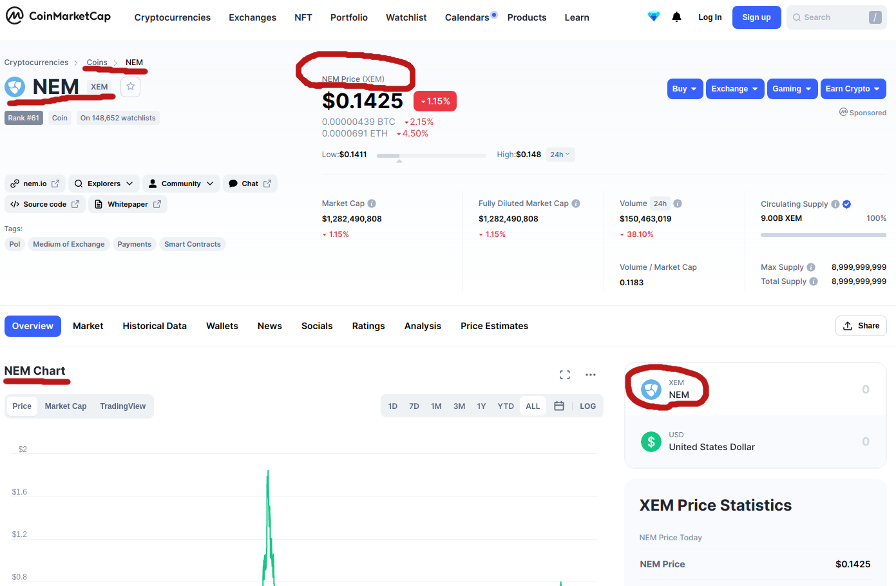Click Log In
896x586 pixels.
pyautogui.click(x=710, y=17)
